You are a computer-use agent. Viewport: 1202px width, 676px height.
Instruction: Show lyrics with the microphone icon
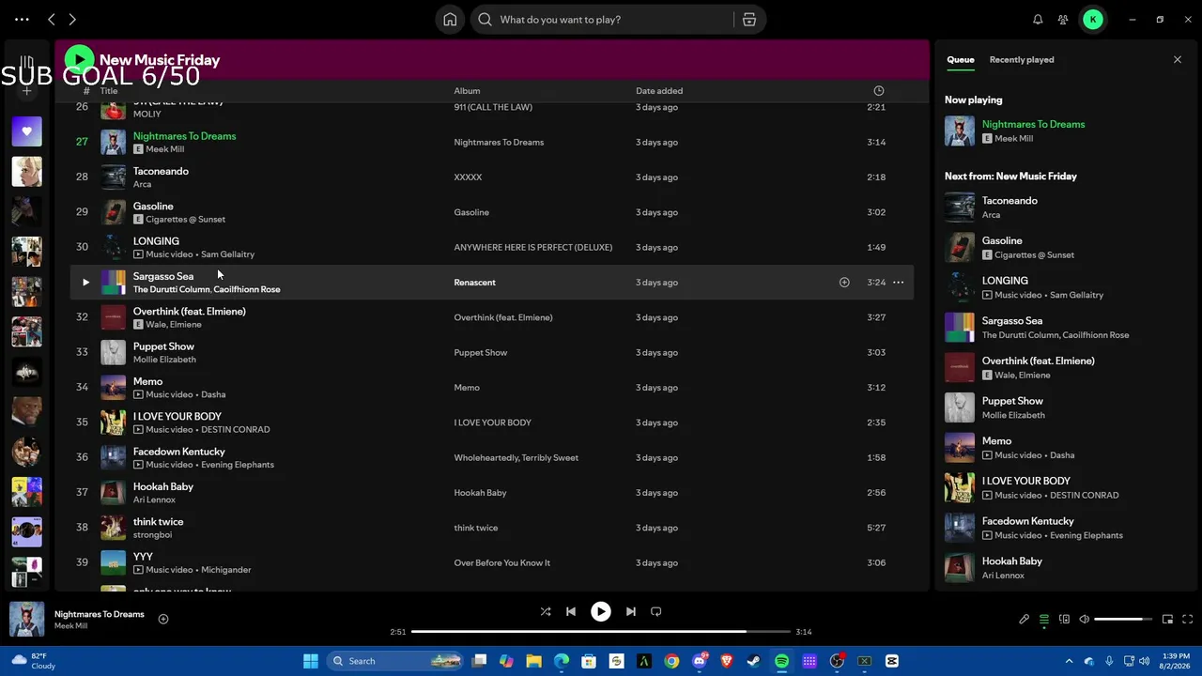pos(1025,619)
